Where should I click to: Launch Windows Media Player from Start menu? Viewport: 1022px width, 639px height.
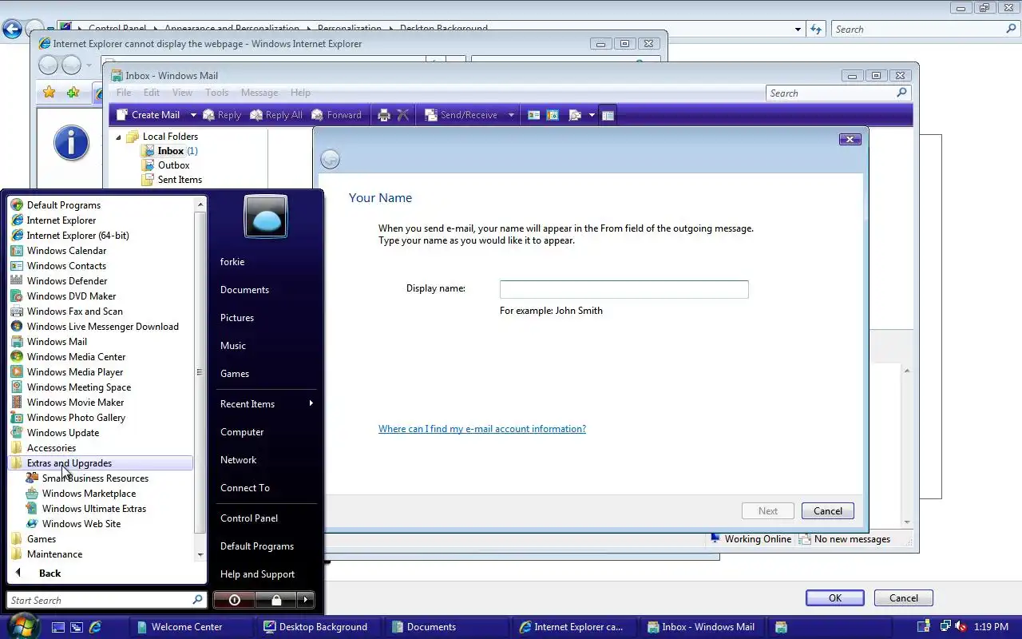click(101, 372)
